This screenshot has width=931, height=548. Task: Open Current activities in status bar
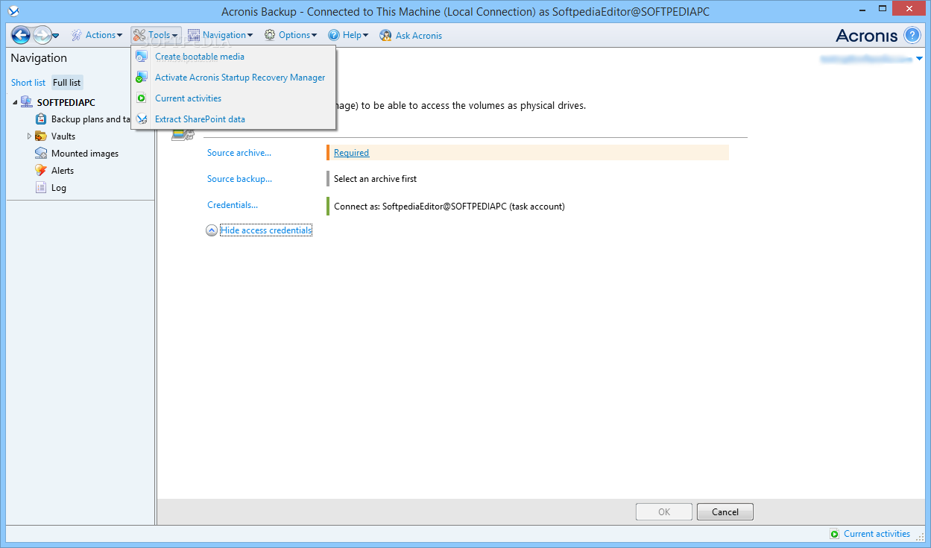[x=877, y=534]
